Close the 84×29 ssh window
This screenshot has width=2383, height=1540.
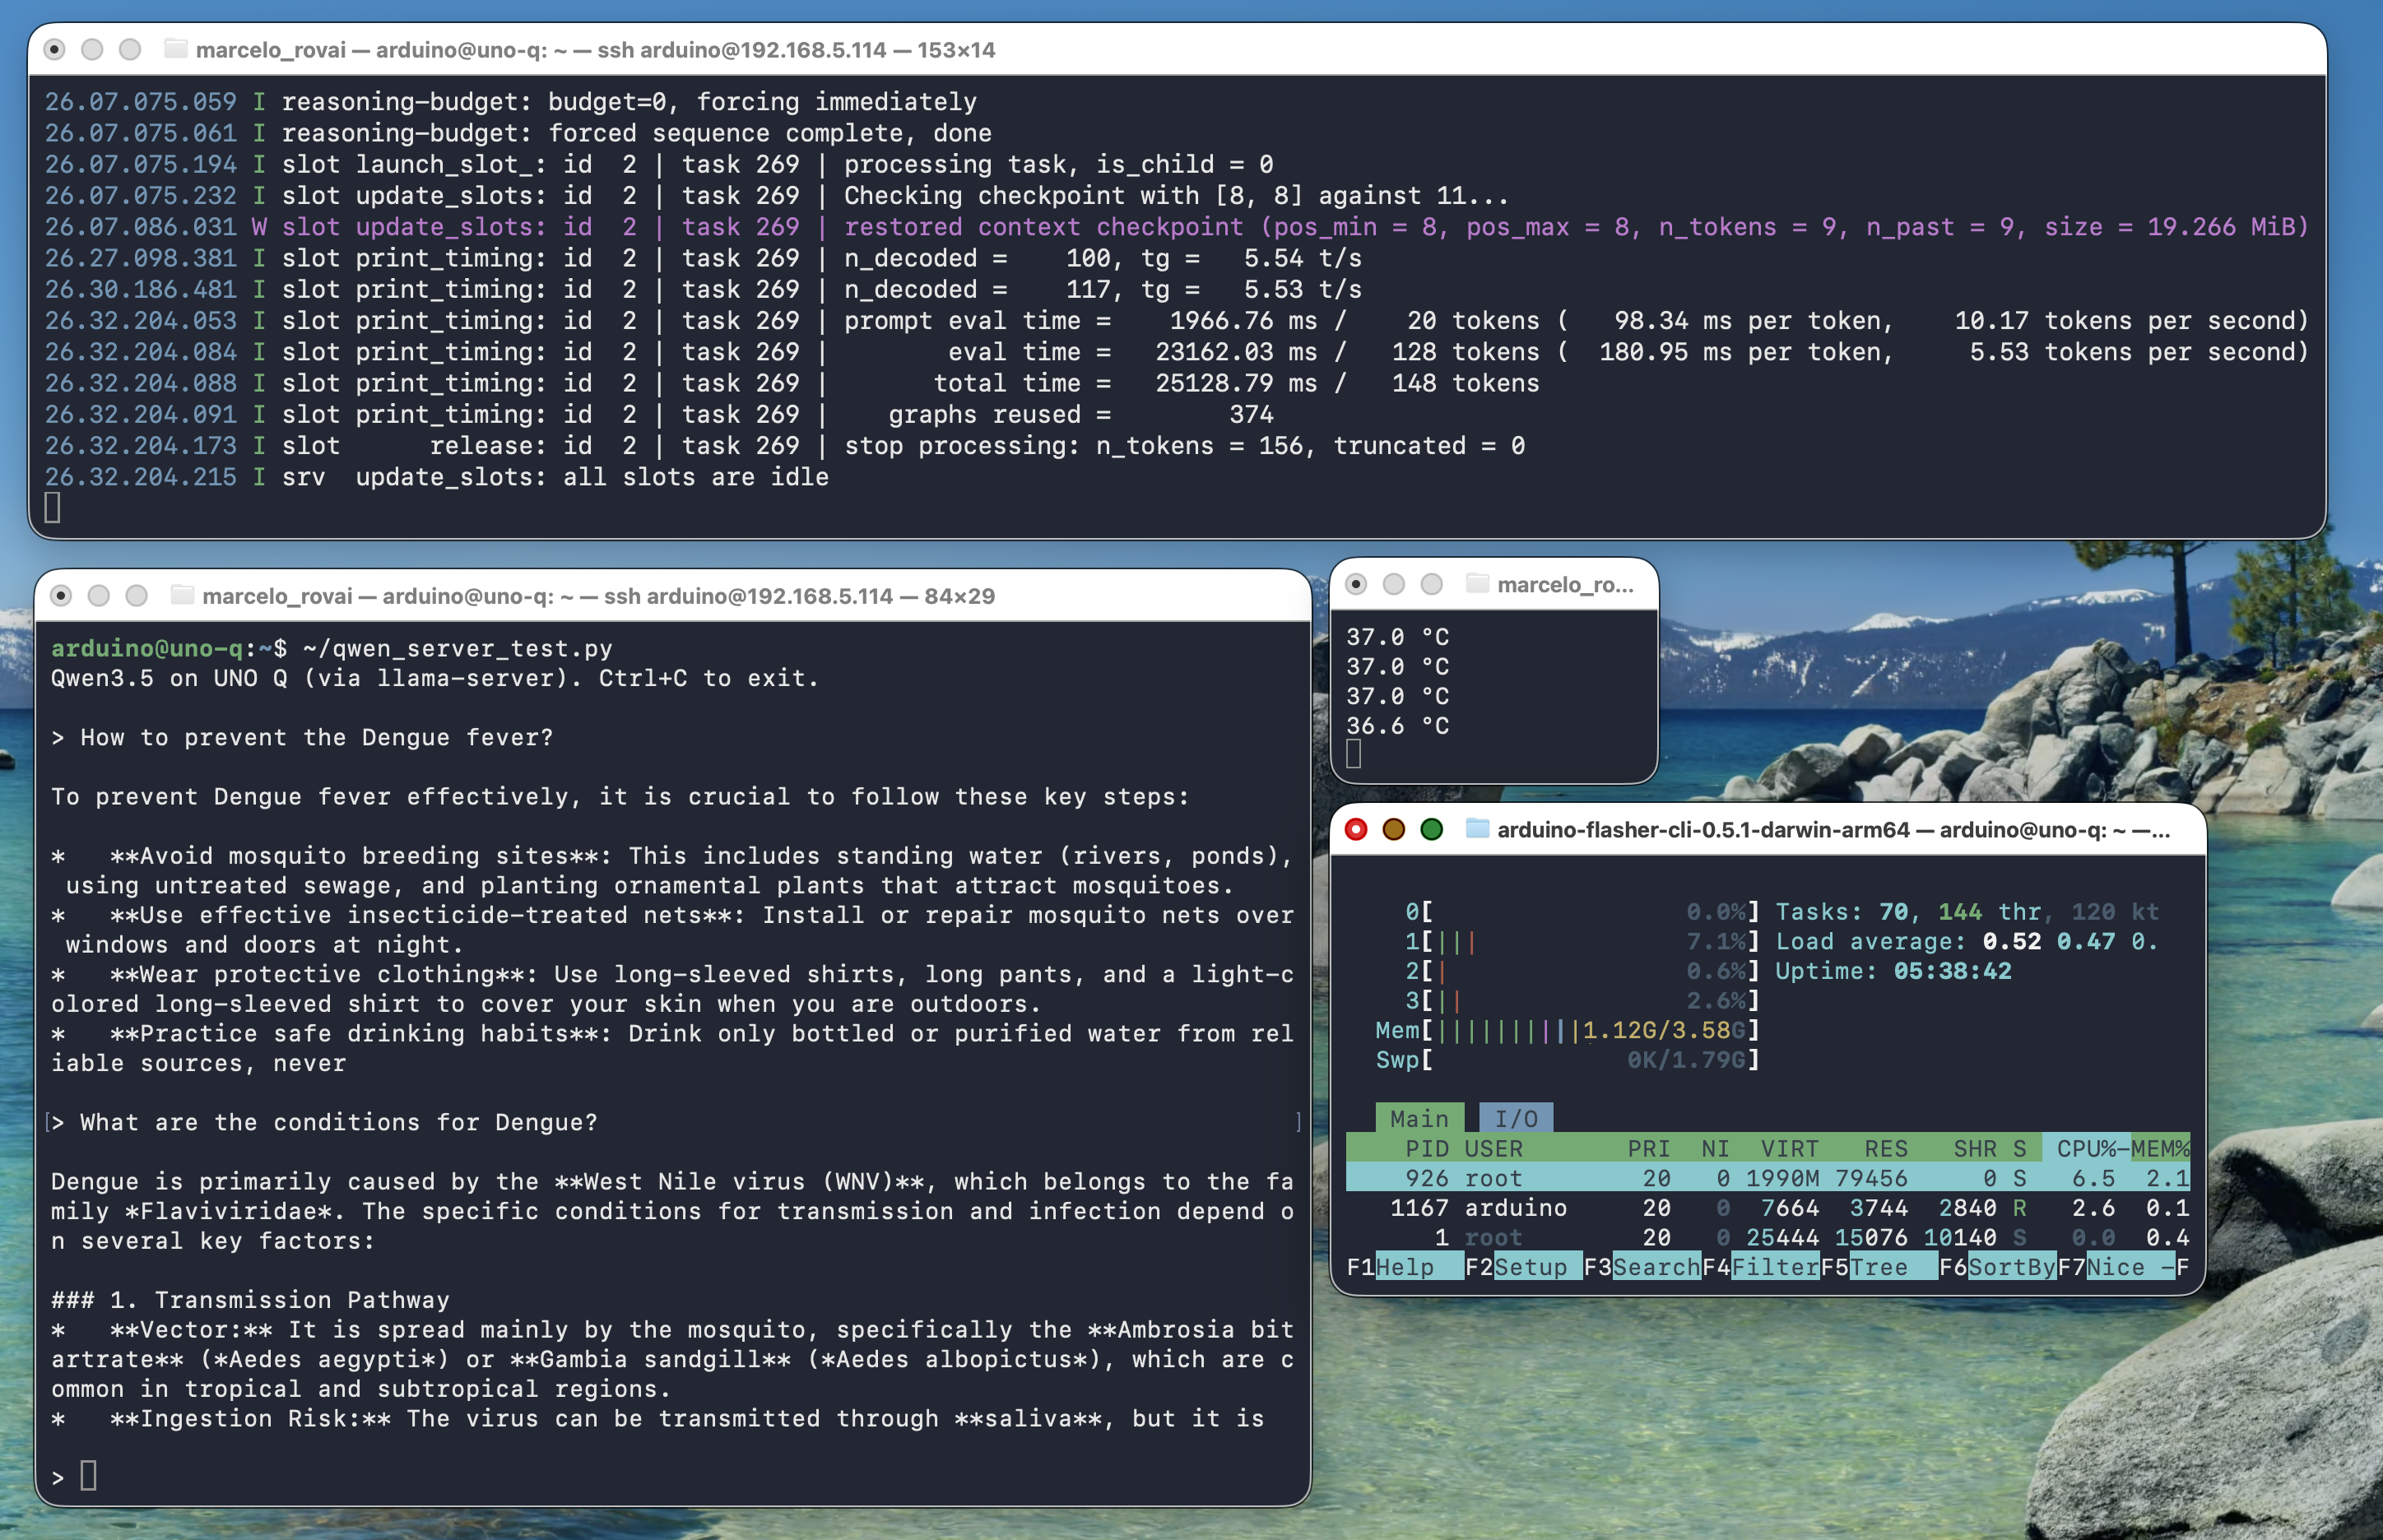pyautogui.click(x=61, y=596)
